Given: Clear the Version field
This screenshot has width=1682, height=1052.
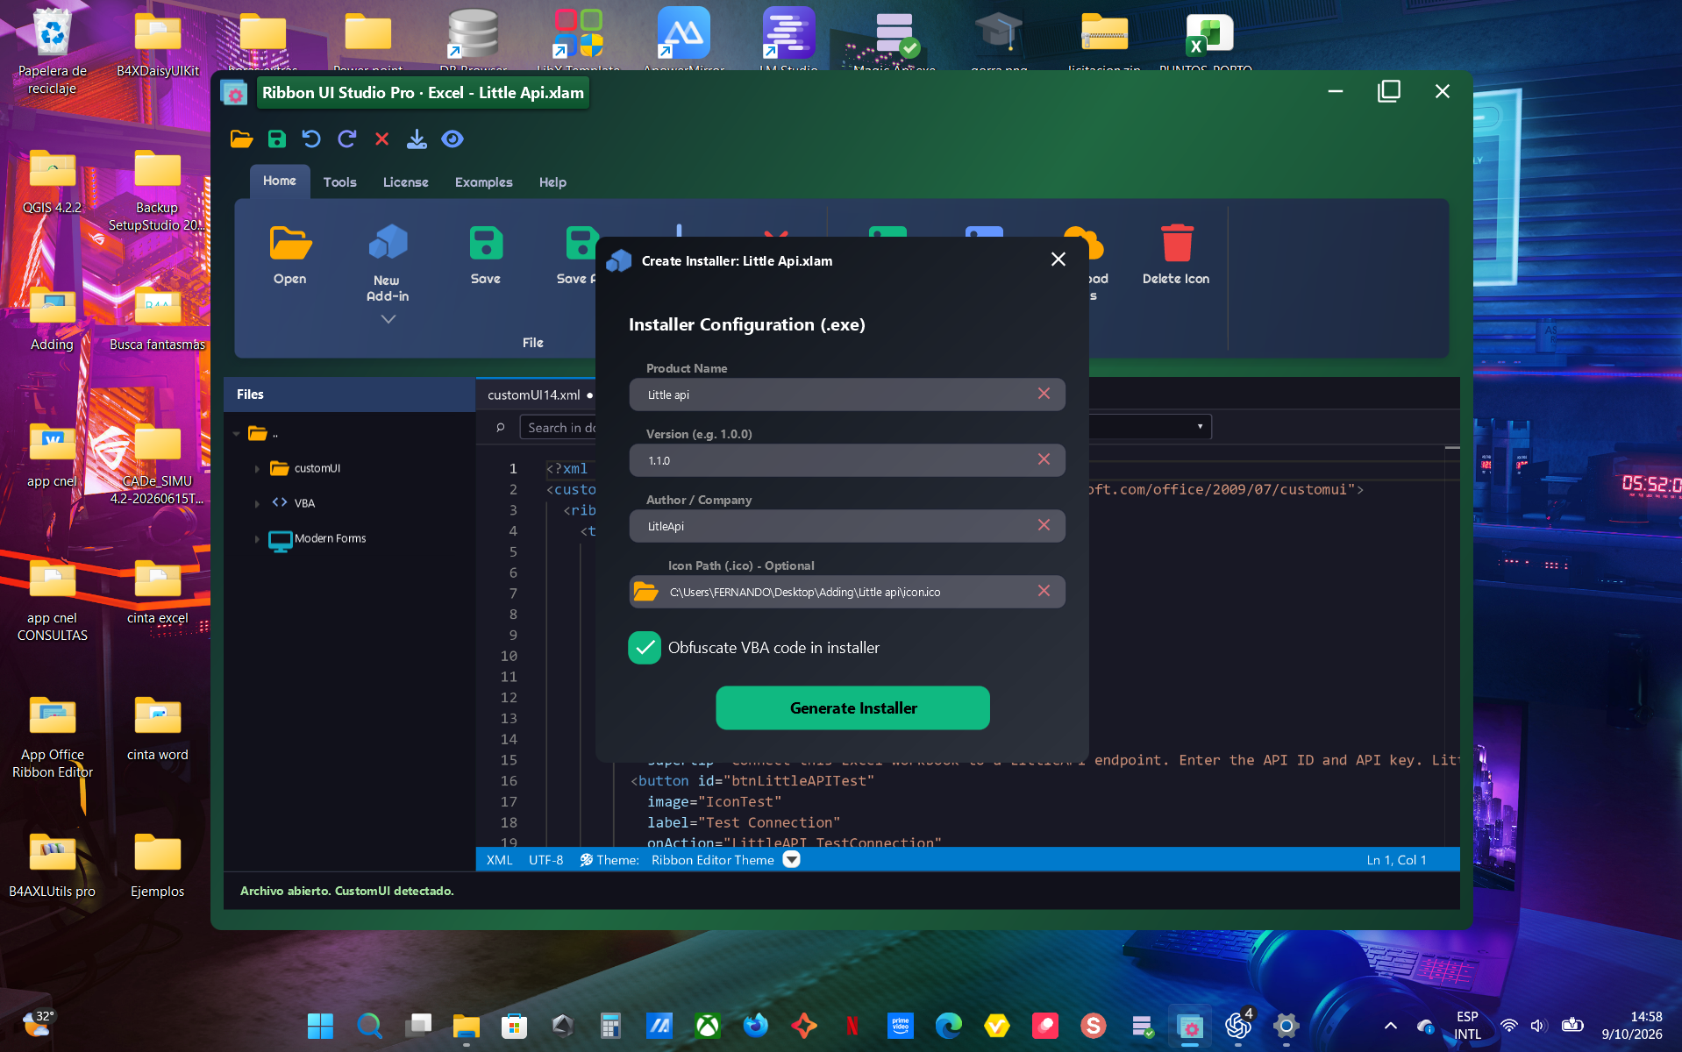Looking at the screenshot, I should tap(1044, 459).
